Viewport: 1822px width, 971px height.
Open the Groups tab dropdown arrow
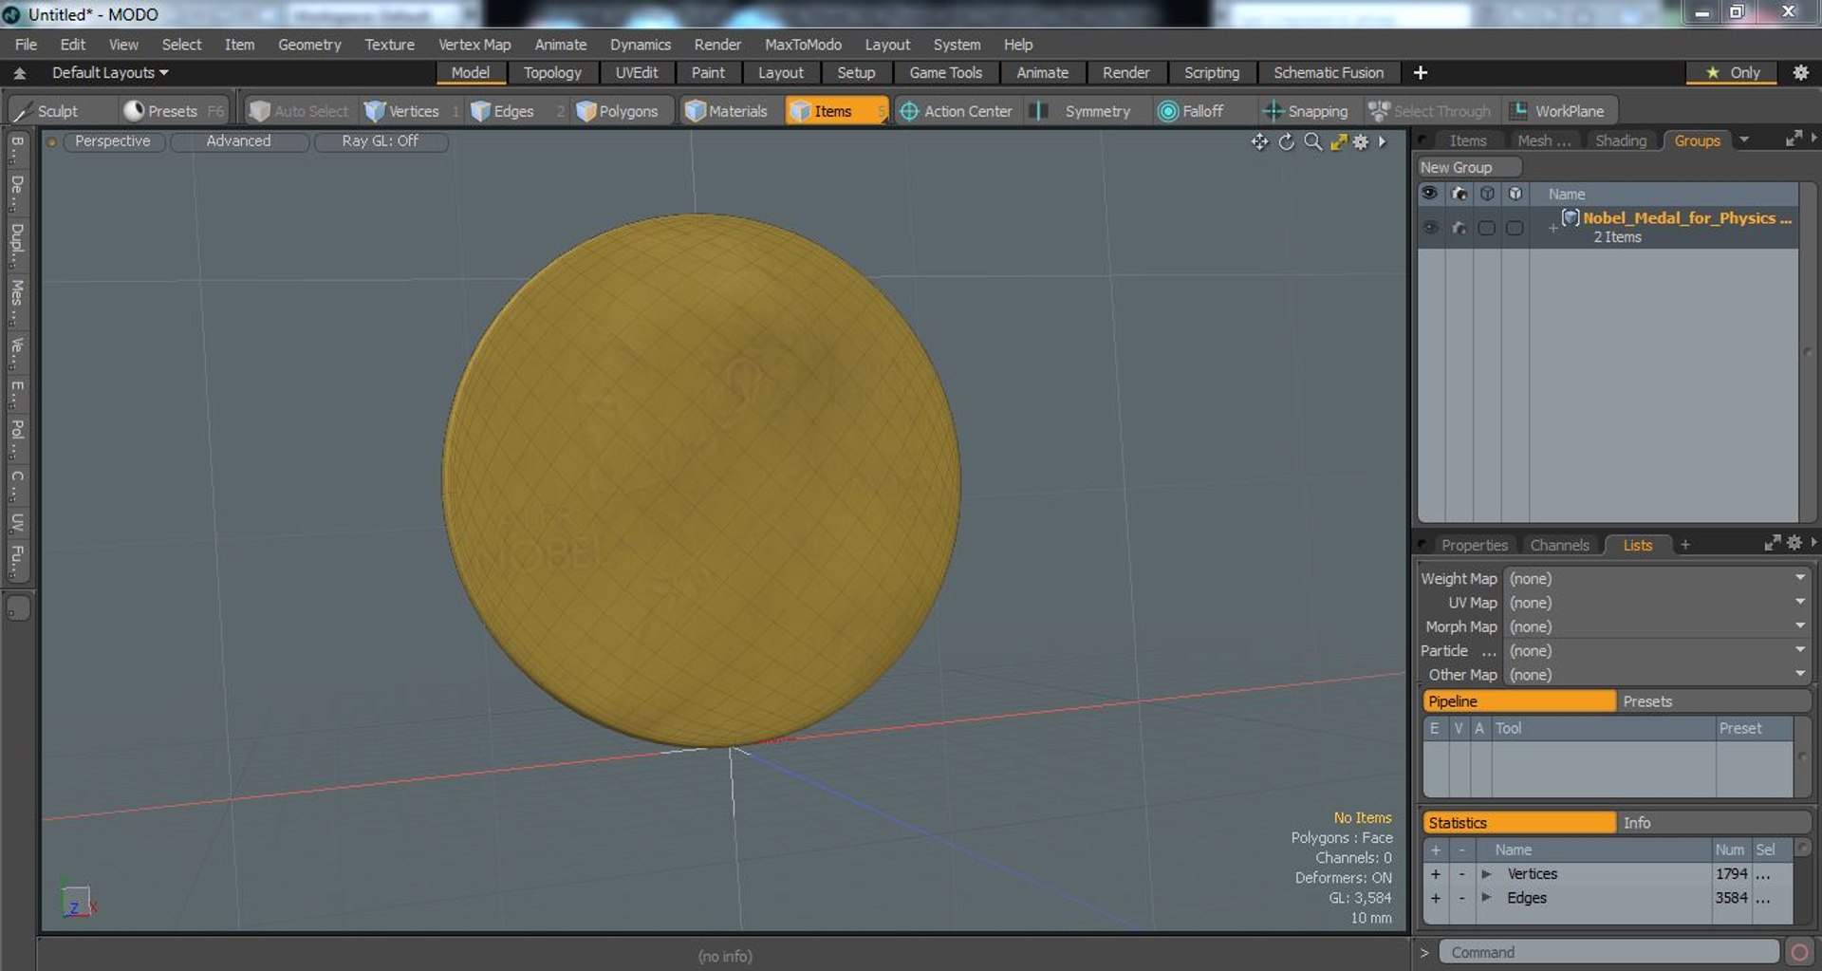pos(1744,140)
